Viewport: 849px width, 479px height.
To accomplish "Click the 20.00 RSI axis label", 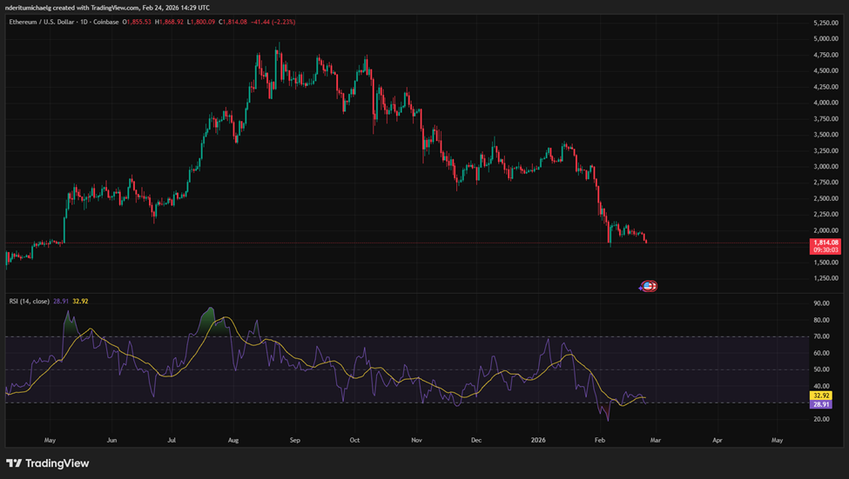I will click(821, 419).
